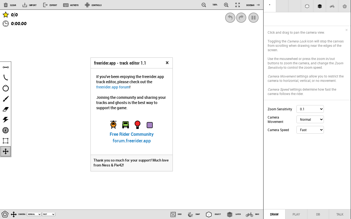Select the small triangle tab in sidebar
The height and width of the screenshot is (219, 351).
coord(270,6)
